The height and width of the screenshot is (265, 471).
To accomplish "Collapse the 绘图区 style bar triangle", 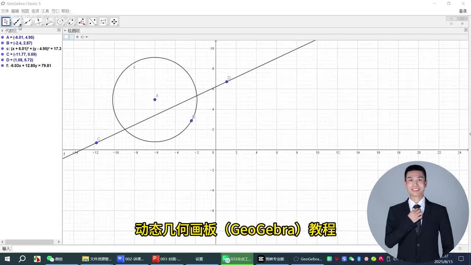I will pyautogui.click(x=65, y=31).
